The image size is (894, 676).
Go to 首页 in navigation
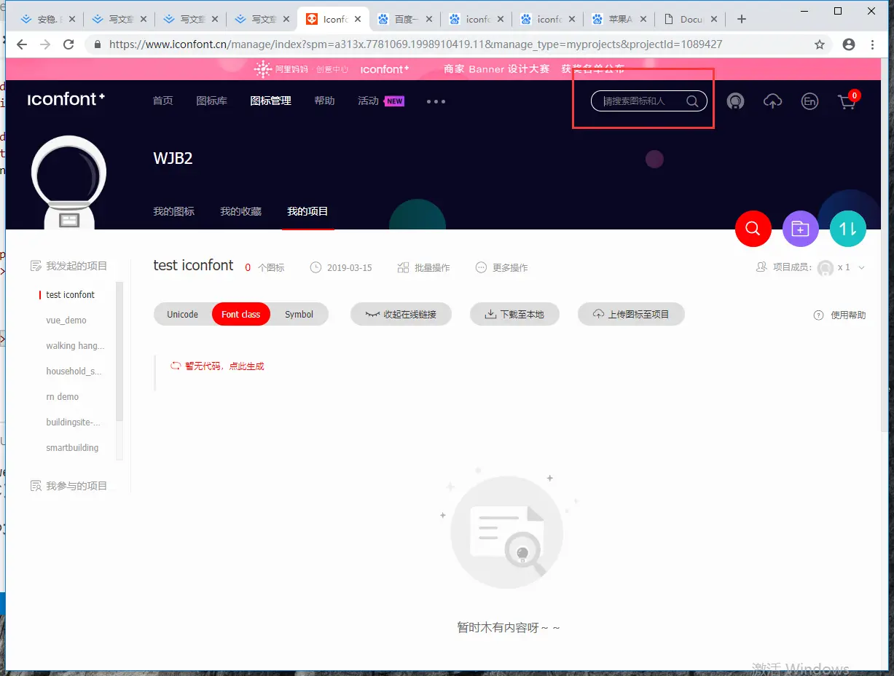point(162,101)
